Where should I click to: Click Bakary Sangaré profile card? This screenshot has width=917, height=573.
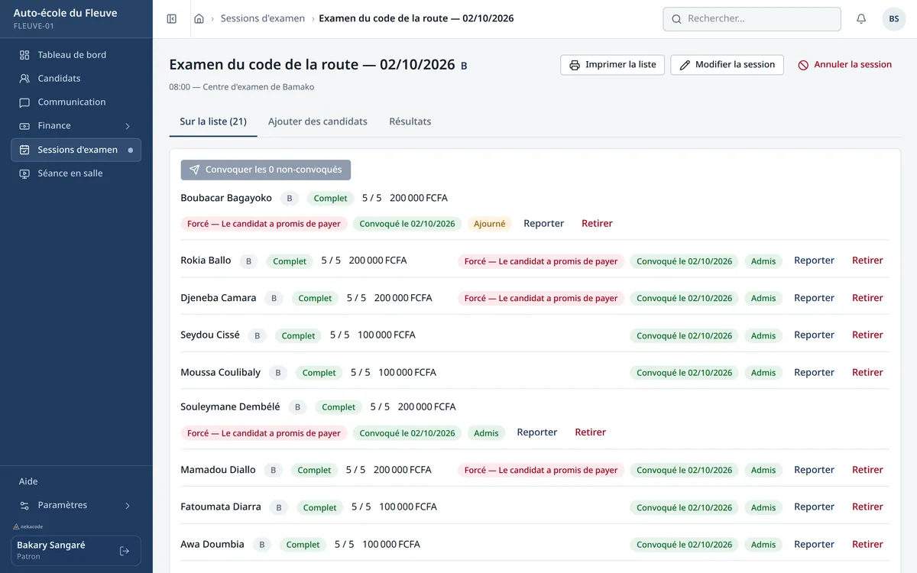click(76, 551)
